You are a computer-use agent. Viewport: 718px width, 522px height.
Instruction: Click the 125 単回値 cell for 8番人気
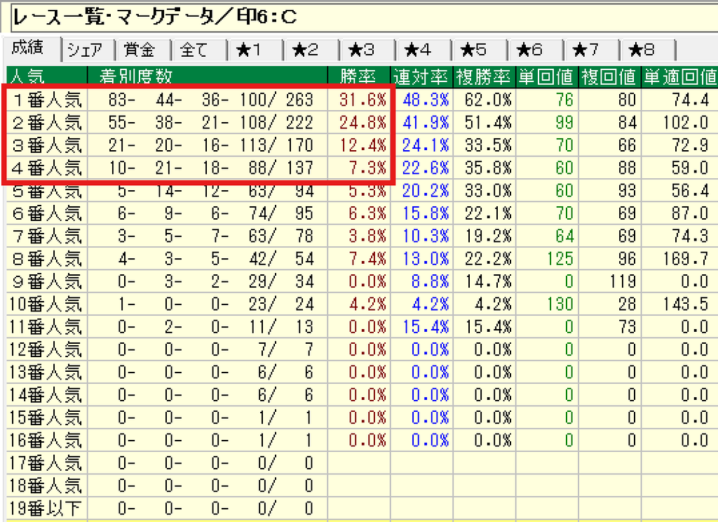(x=547, y=258)
